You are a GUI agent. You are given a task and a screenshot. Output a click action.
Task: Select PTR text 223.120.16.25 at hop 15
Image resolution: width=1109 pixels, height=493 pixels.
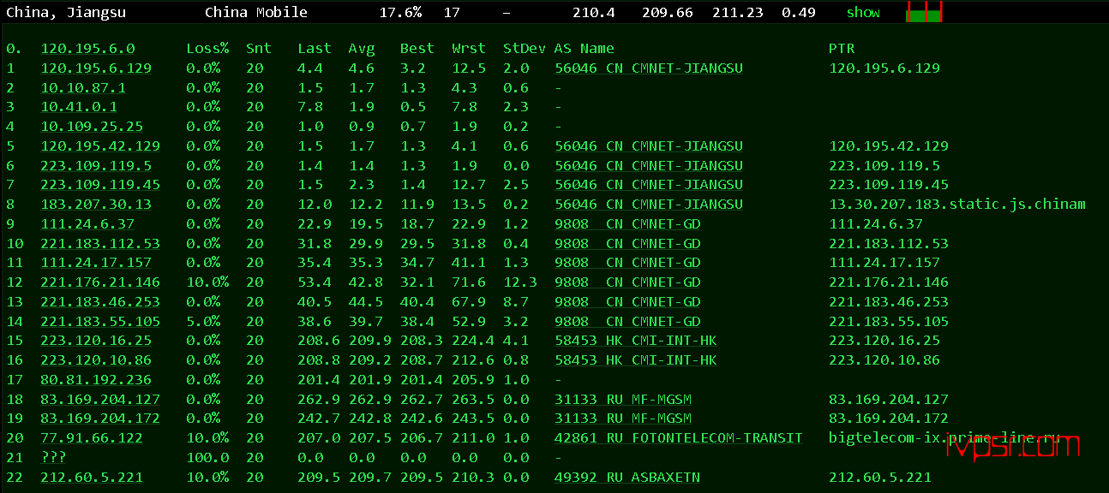(884, 341)
